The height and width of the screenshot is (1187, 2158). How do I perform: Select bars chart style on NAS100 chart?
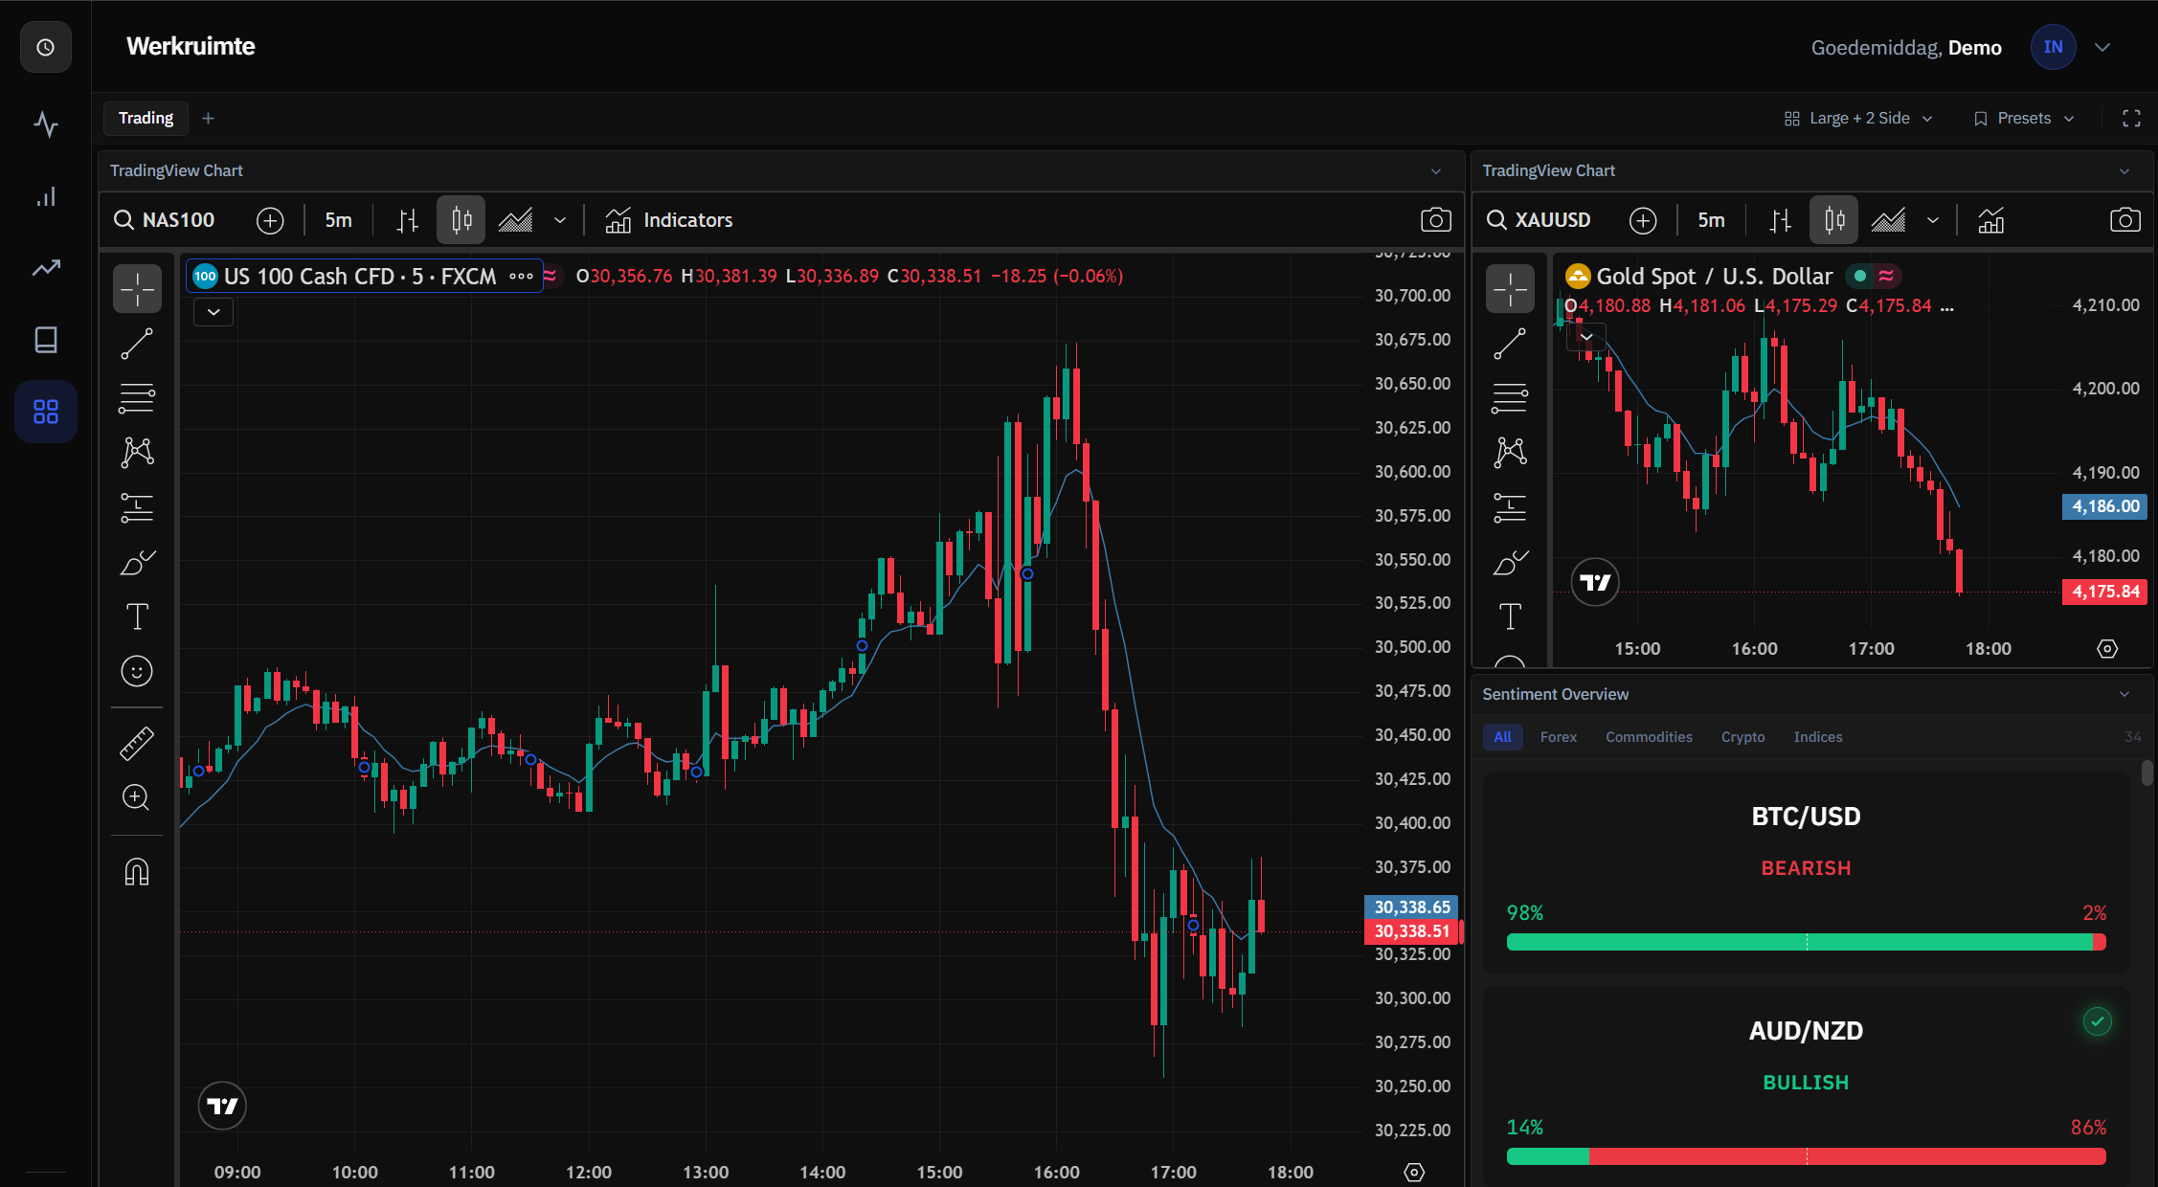coord(408,220)
